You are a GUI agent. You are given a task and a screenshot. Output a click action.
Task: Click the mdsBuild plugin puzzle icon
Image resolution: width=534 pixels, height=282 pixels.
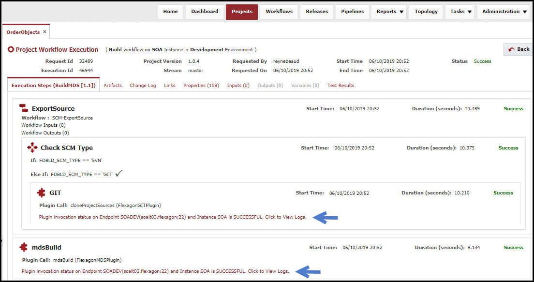(x=24, y=247)
